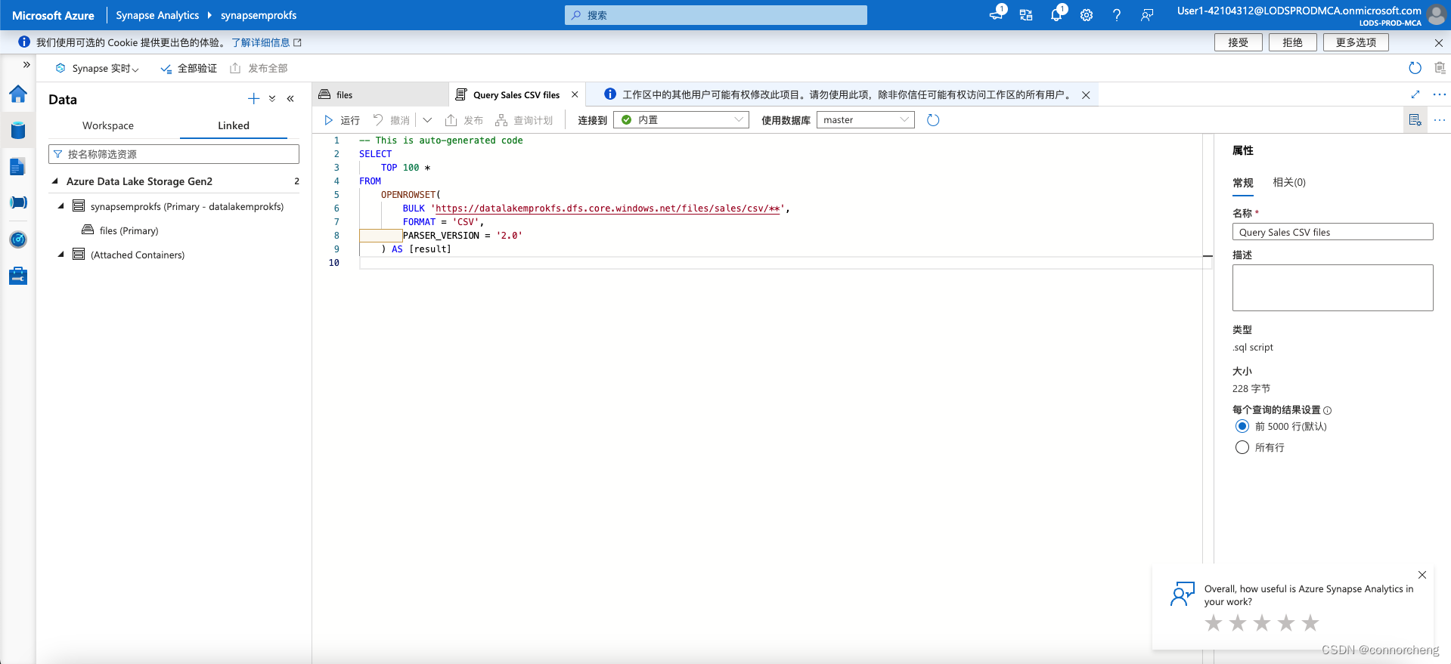
Task: Open tab bar more options ellipsis
Action: tap(1440, 94)
